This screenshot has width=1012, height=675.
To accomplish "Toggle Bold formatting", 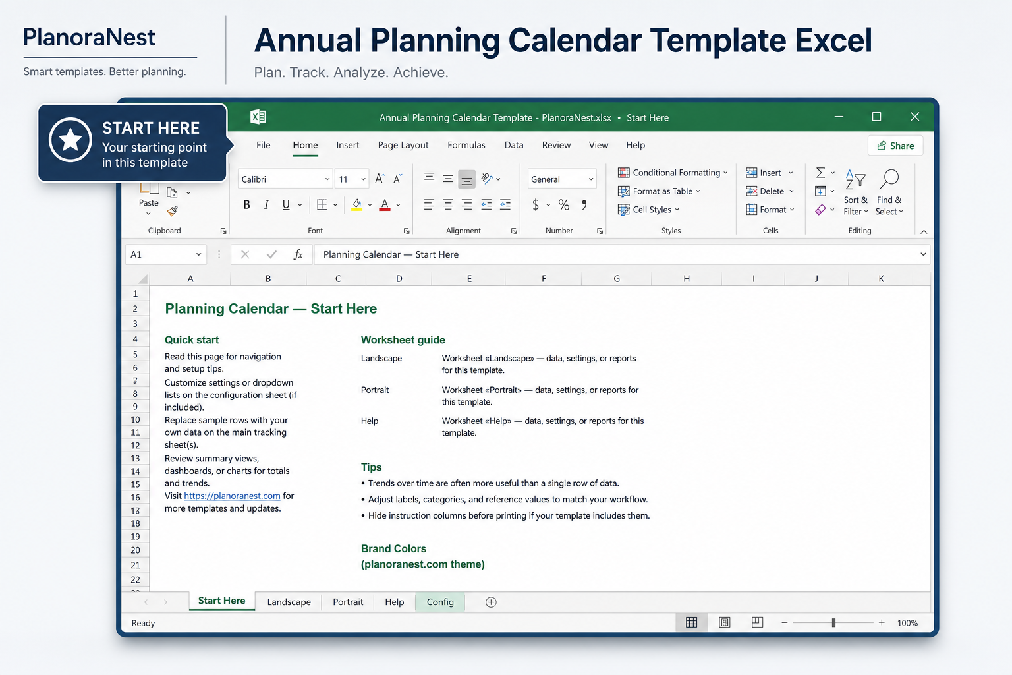I will pyautogui.click(x=246, y=205).
